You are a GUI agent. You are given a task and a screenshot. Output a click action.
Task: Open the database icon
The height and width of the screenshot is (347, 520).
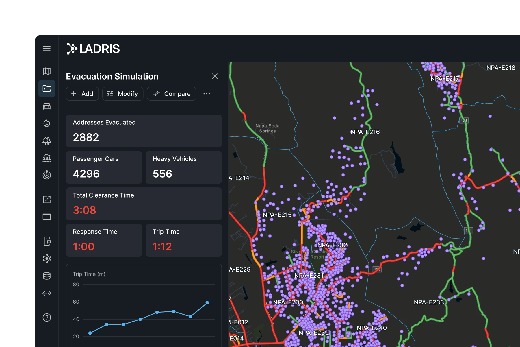(47, 276)
